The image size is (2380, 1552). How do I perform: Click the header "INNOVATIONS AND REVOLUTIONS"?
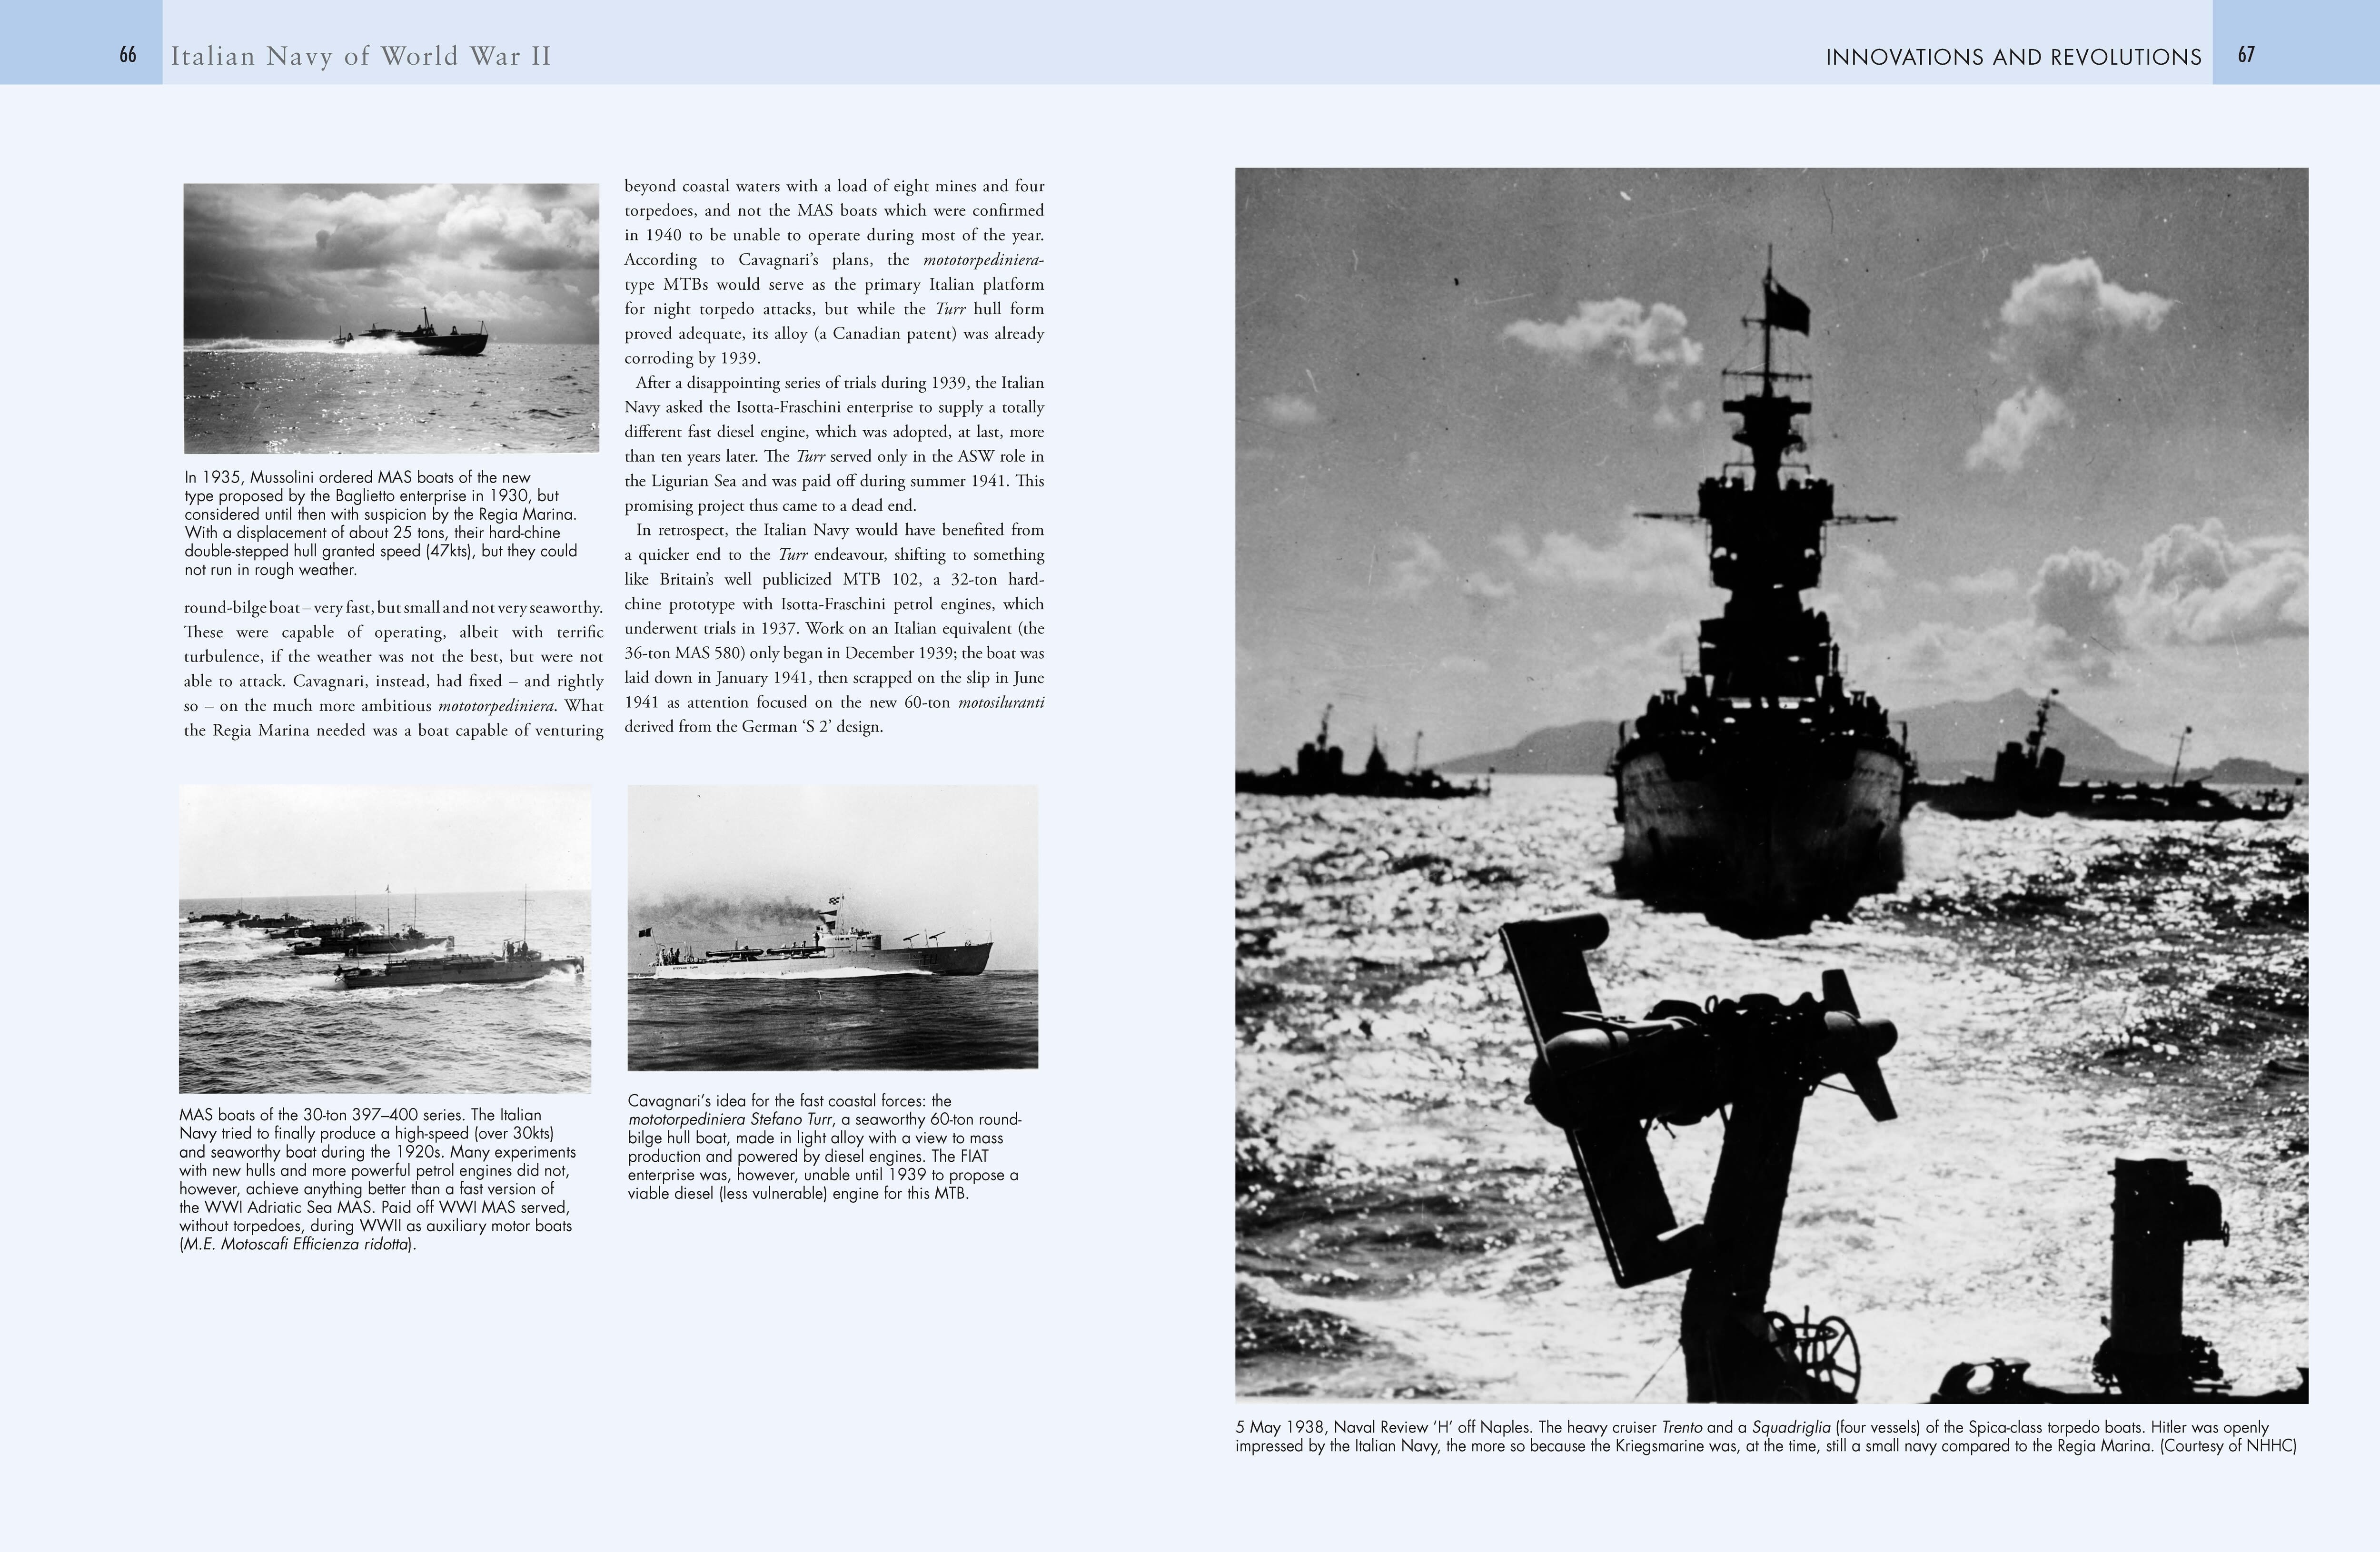point(2013,58)
